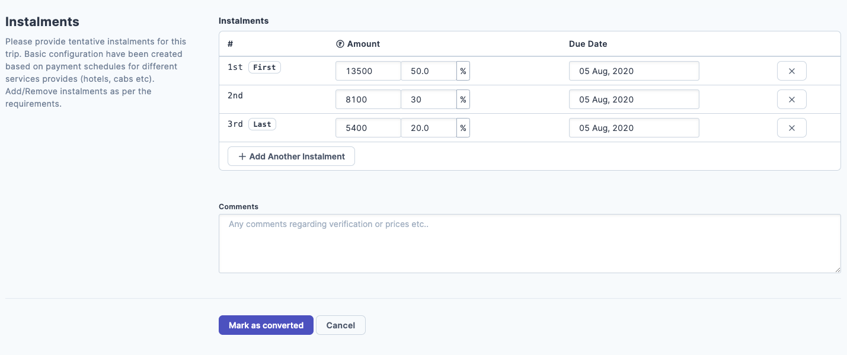
Task: Open the due date picker for 2nd instalment
Action: pos(634,99)
